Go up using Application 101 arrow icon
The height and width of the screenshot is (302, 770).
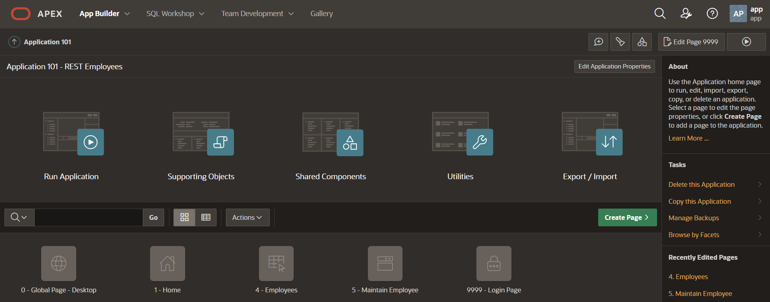point(14,42)
